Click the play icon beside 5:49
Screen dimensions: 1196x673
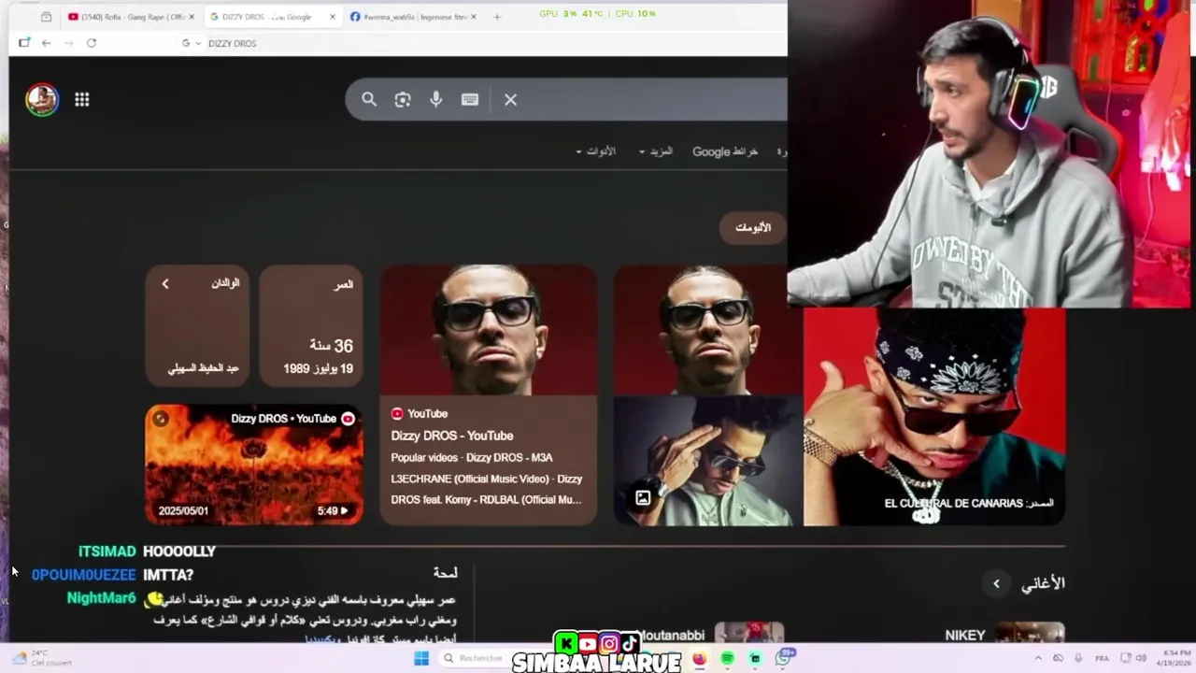tap(344, 511)
